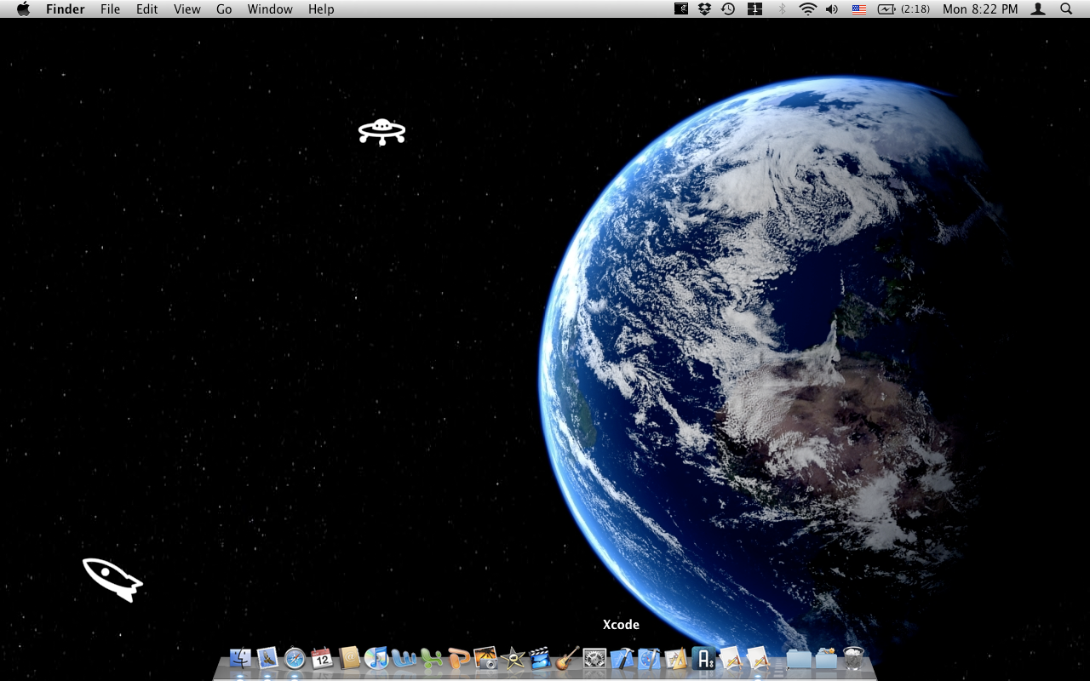Open the dark letter A app in Dock
The width and height of the screenshot is (1090, 681).
pos(703,658)
